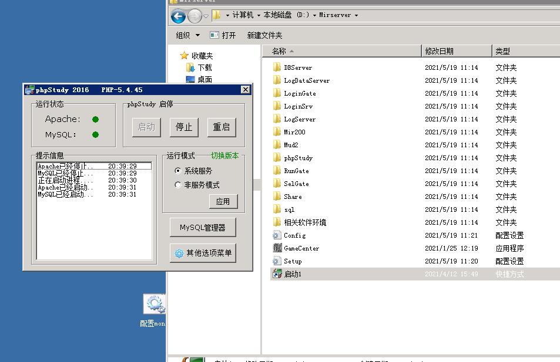Open the MySQL管理器 button
The width and height of the screenshot is (560, 362).
(203, 228)
